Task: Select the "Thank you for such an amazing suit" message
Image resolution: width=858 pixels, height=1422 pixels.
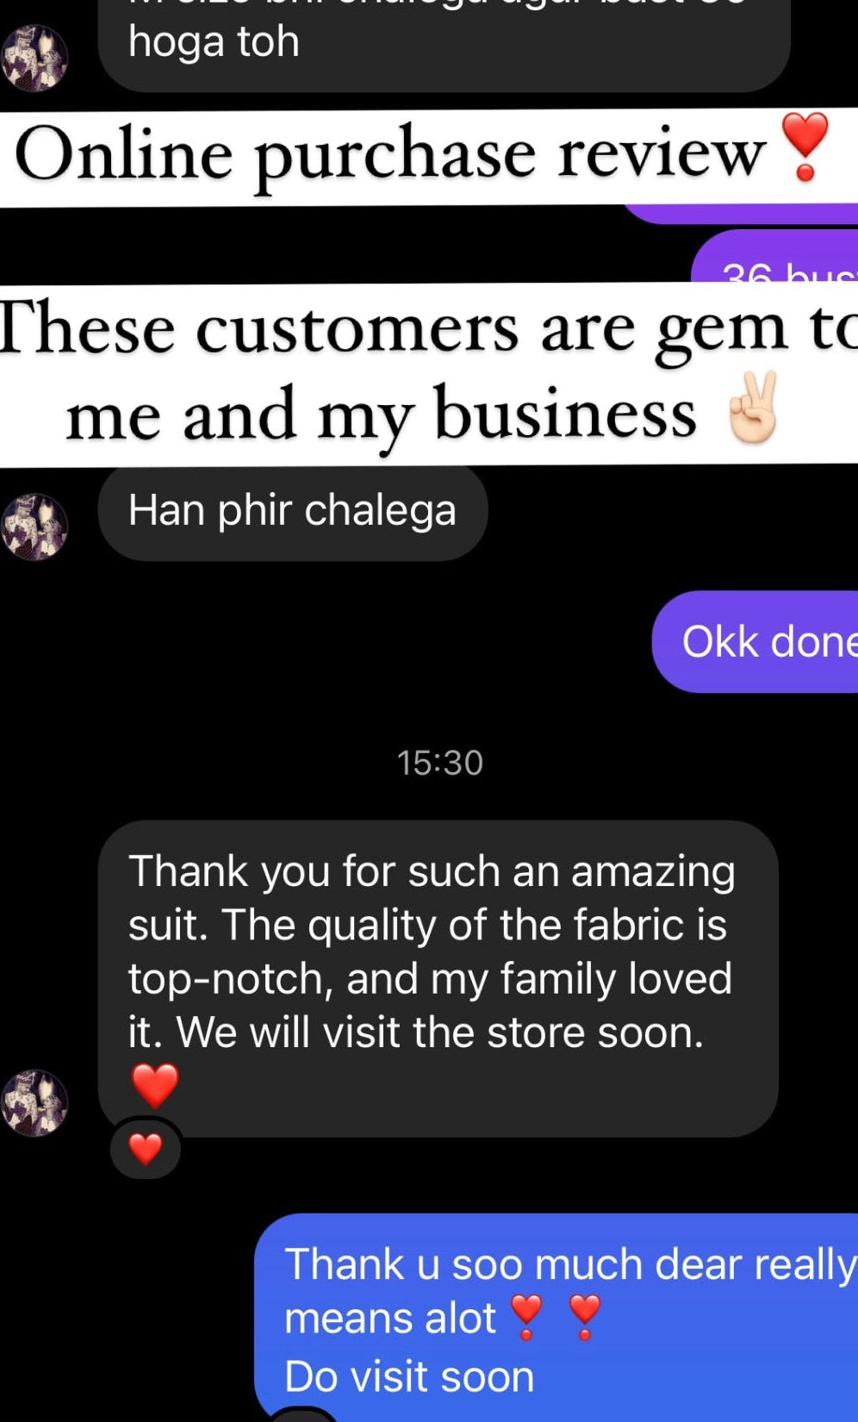Action: click(x=438, y=978)
